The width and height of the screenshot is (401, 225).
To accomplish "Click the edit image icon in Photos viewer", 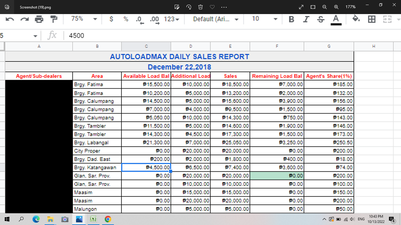I will coord(177,7).
